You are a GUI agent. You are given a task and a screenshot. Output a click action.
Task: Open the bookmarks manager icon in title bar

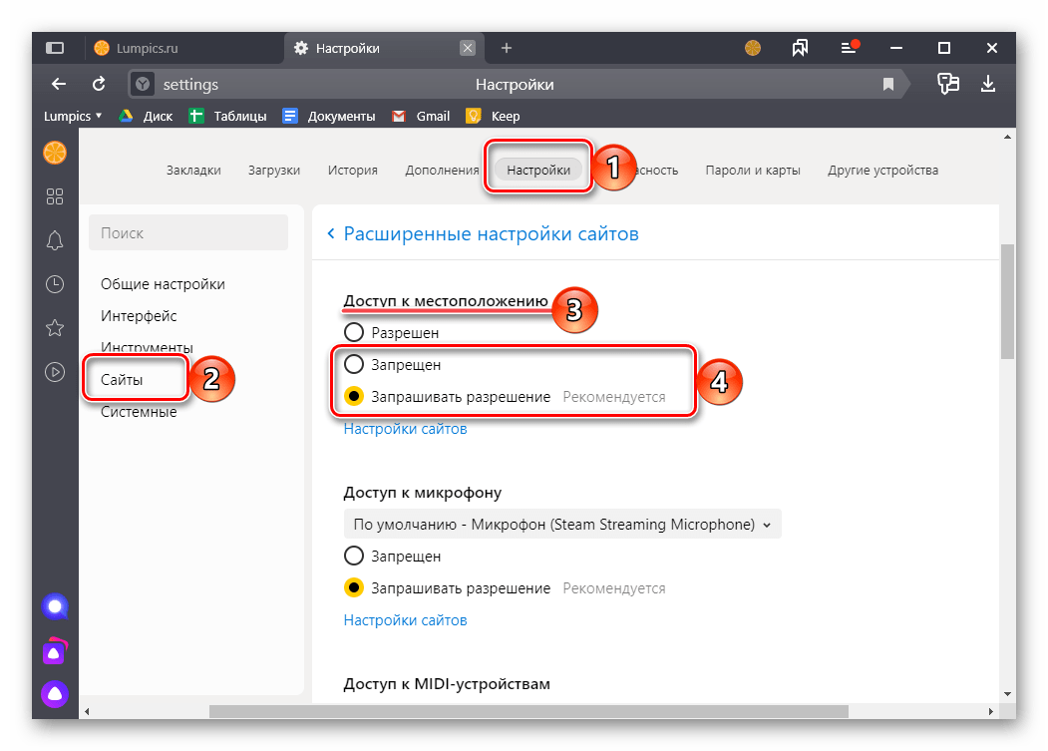click(800, 48)
